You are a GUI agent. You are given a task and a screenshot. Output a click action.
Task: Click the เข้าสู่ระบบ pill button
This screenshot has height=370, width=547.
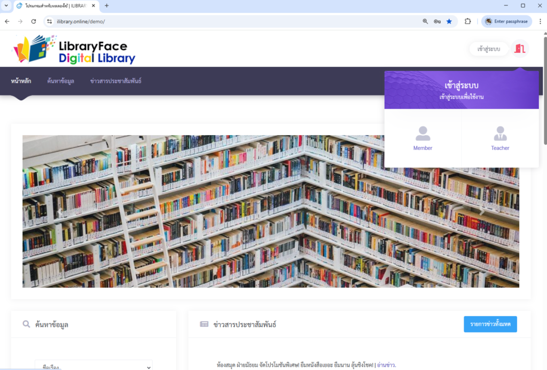pos(489,49)
